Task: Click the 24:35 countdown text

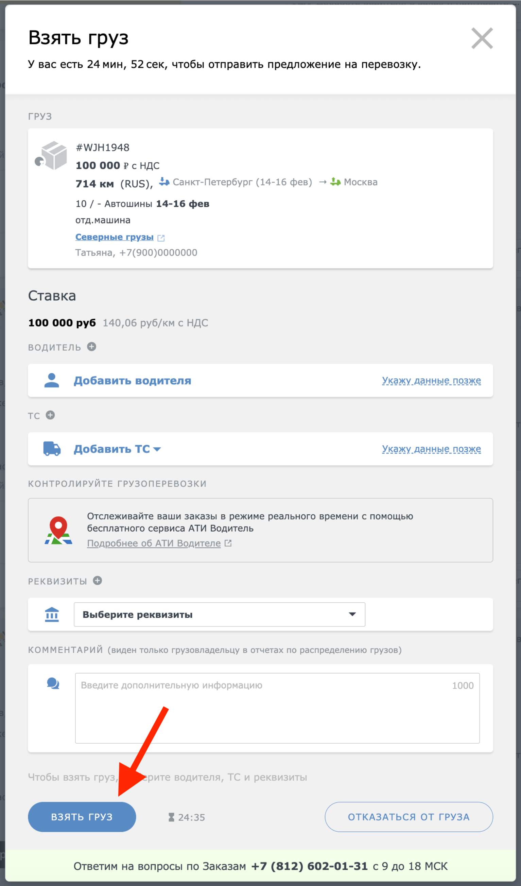Action: click(x=191, y=817)
